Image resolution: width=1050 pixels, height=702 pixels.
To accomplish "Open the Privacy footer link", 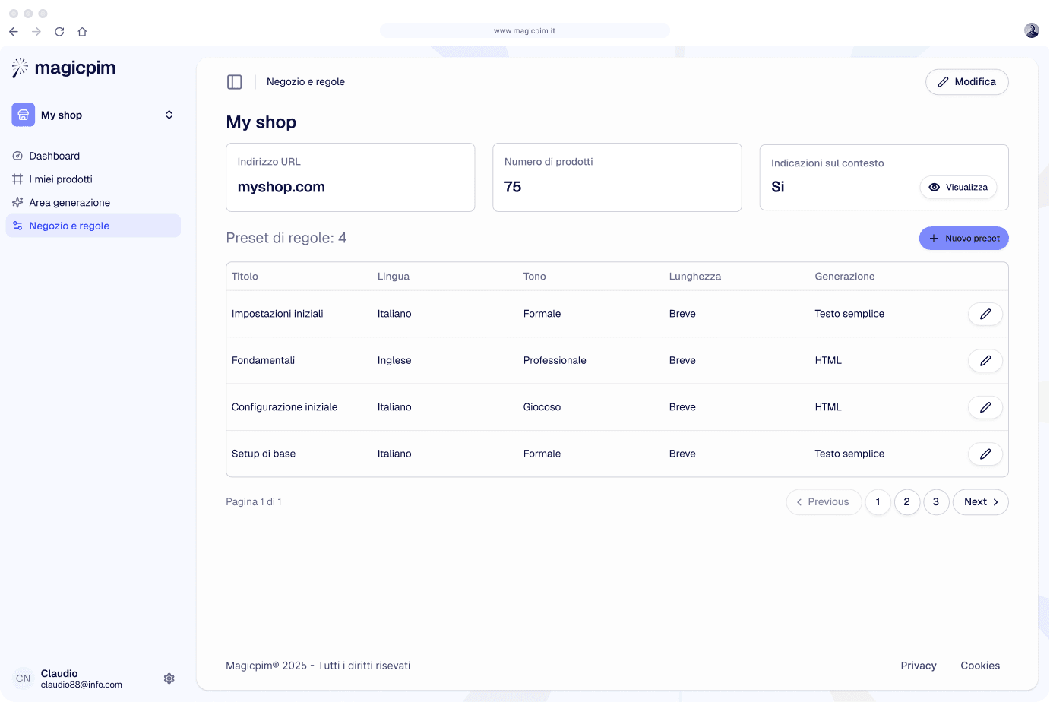I will pyautogui.click(x=918, y=666).
